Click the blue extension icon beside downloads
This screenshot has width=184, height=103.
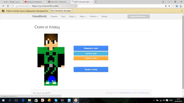click(x=177, y=6)
